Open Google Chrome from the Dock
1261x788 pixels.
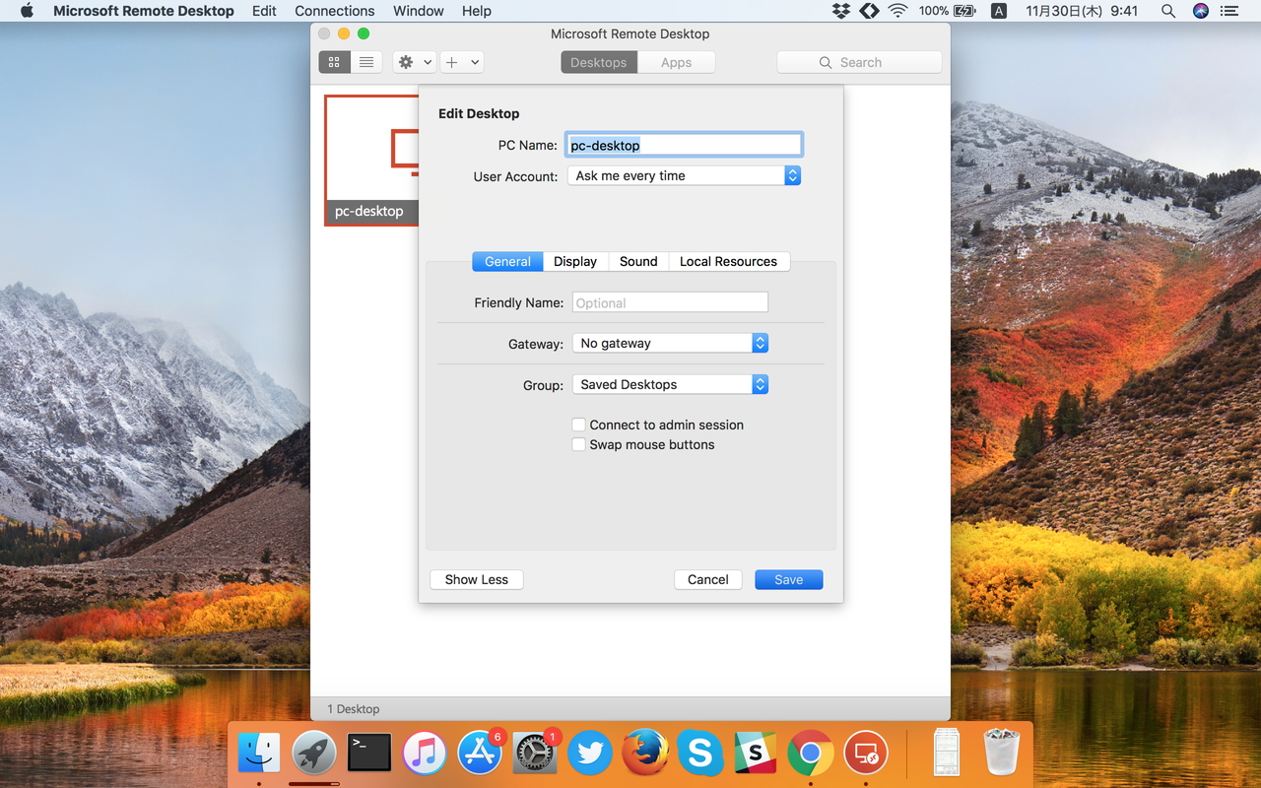point(811,754)
